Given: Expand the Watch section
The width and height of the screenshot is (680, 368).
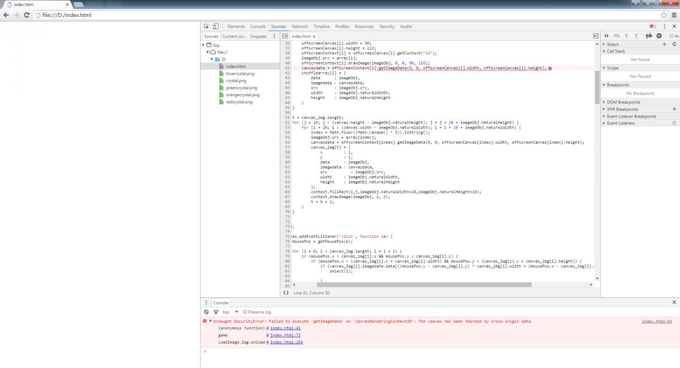Looking at the screenshot, I should tap(613, 44).
